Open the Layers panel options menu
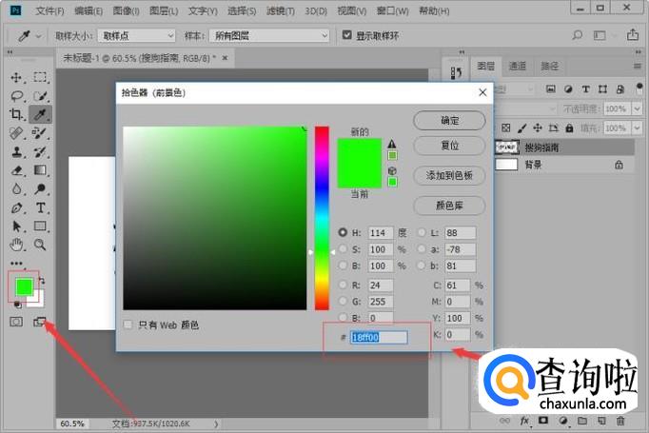The image size is (649, 433). point(638,66)
